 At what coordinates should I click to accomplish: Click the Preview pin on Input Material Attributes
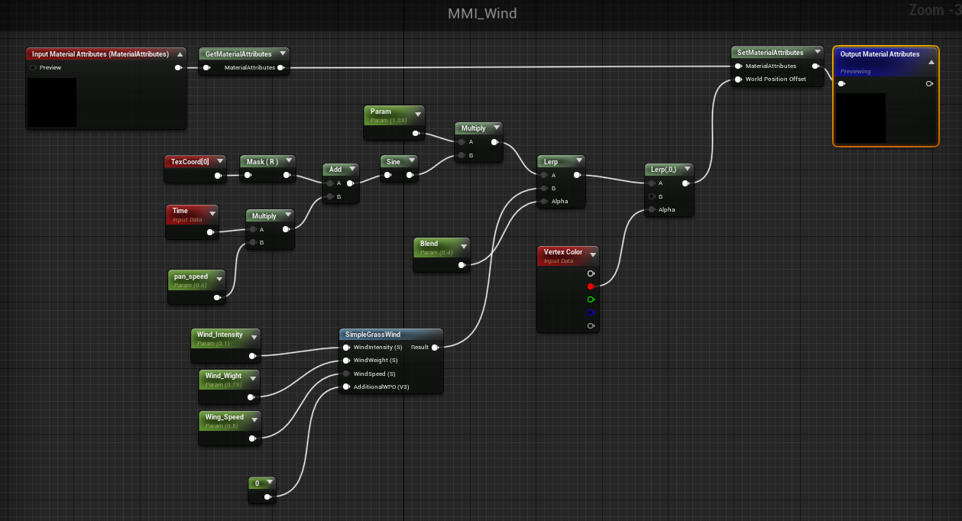[33, 67]
